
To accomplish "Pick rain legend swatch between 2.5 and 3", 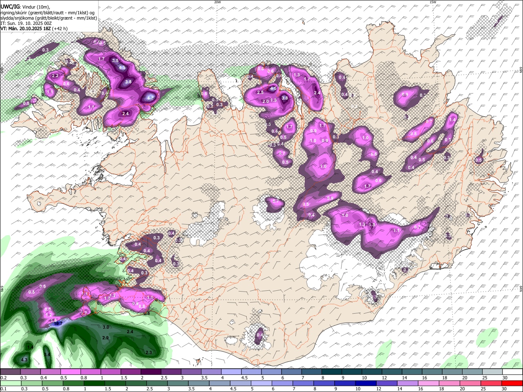I will [x=157, y=383].
